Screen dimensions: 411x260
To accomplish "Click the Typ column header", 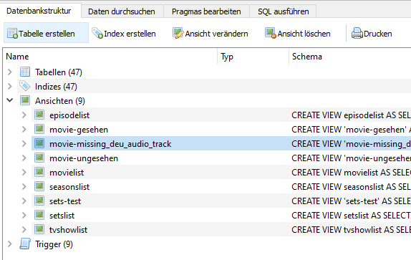I will click(x=253, y=57).
